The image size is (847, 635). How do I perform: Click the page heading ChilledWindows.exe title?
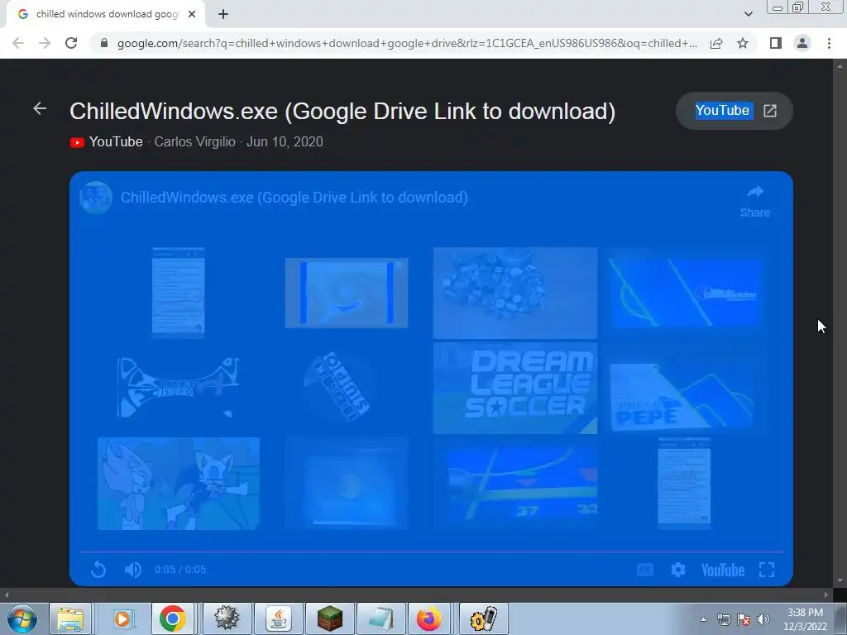click(342, 112)
